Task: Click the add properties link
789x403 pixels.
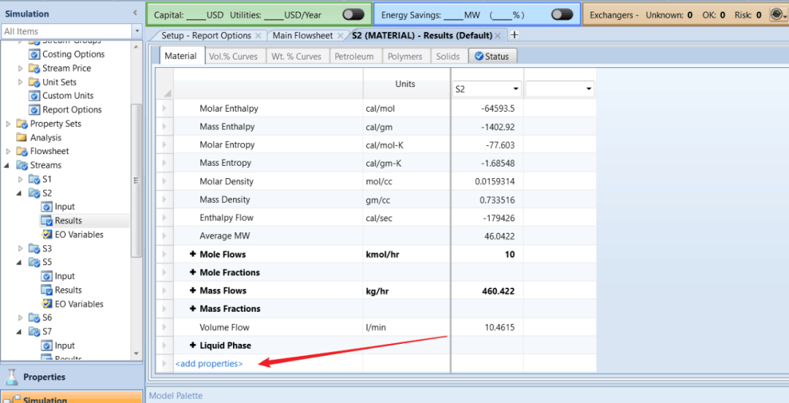Action: [209, 364]
